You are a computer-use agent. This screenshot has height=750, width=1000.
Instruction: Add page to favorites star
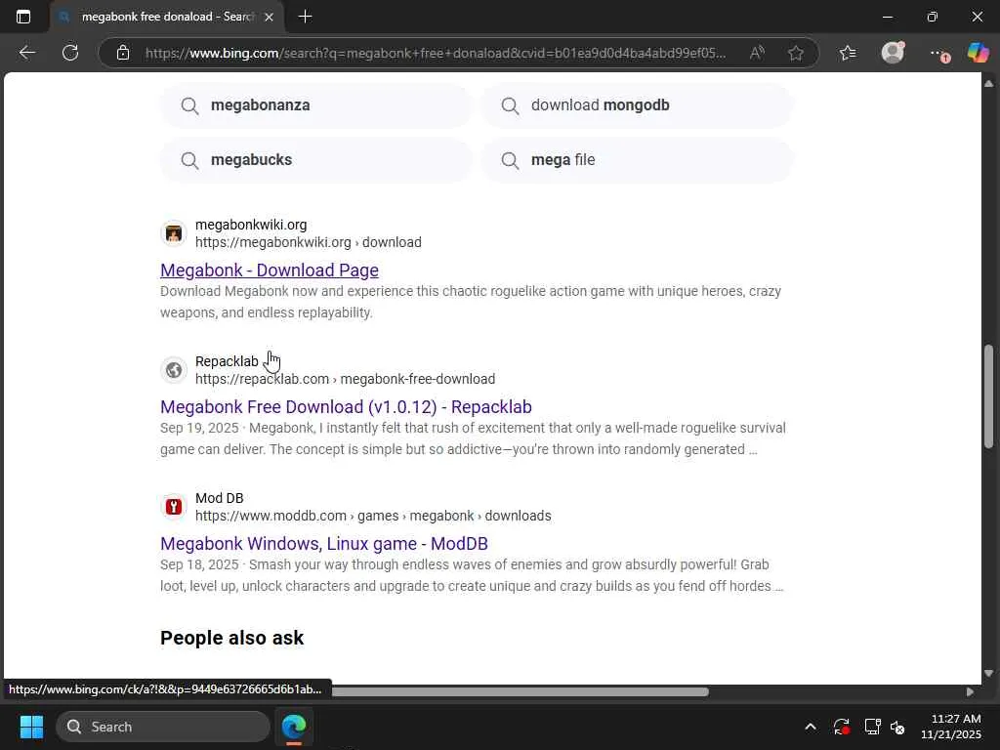(795, 53)
